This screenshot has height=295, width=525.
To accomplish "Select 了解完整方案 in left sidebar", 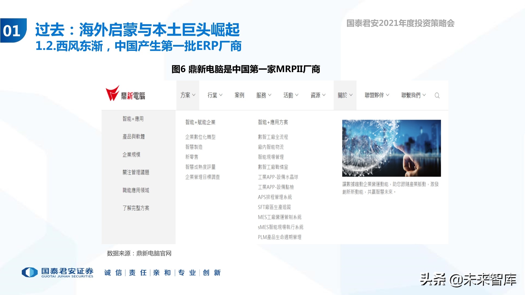I will coord(136,208).
